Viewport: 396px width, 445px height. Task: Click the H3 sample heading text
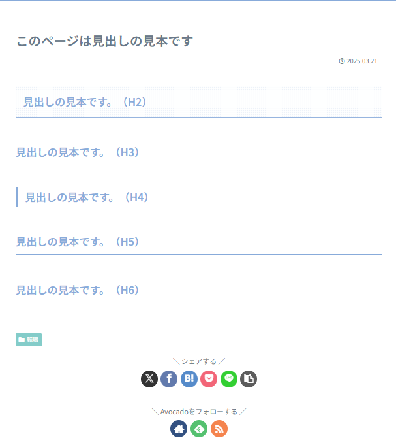point(78,152)
